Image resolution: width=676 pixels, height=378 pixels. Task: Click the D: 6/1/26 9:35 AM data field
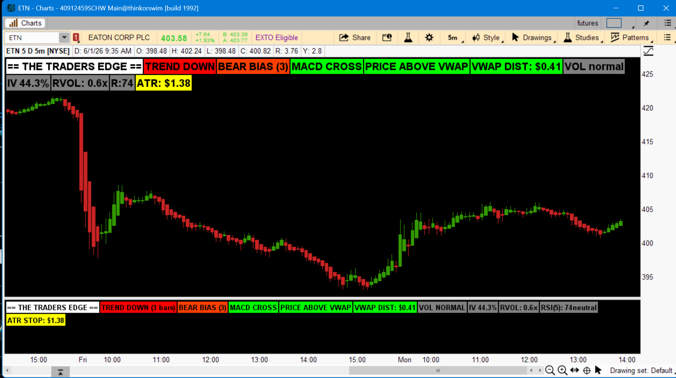tap(103, 51)
